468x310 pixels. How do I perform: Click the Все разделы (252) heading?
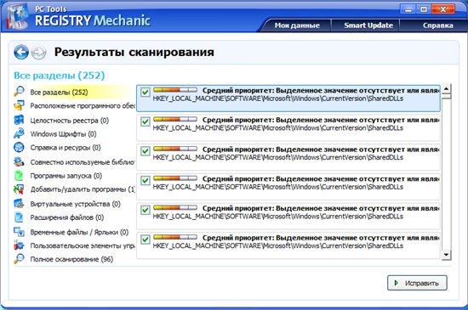coord(59,76)
